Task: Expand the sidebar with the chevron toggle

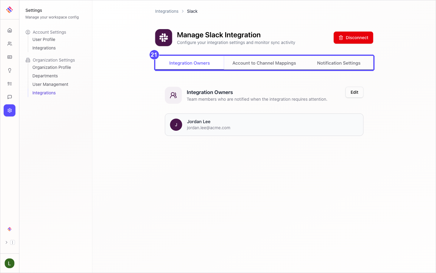Action: tap(6, 242)
